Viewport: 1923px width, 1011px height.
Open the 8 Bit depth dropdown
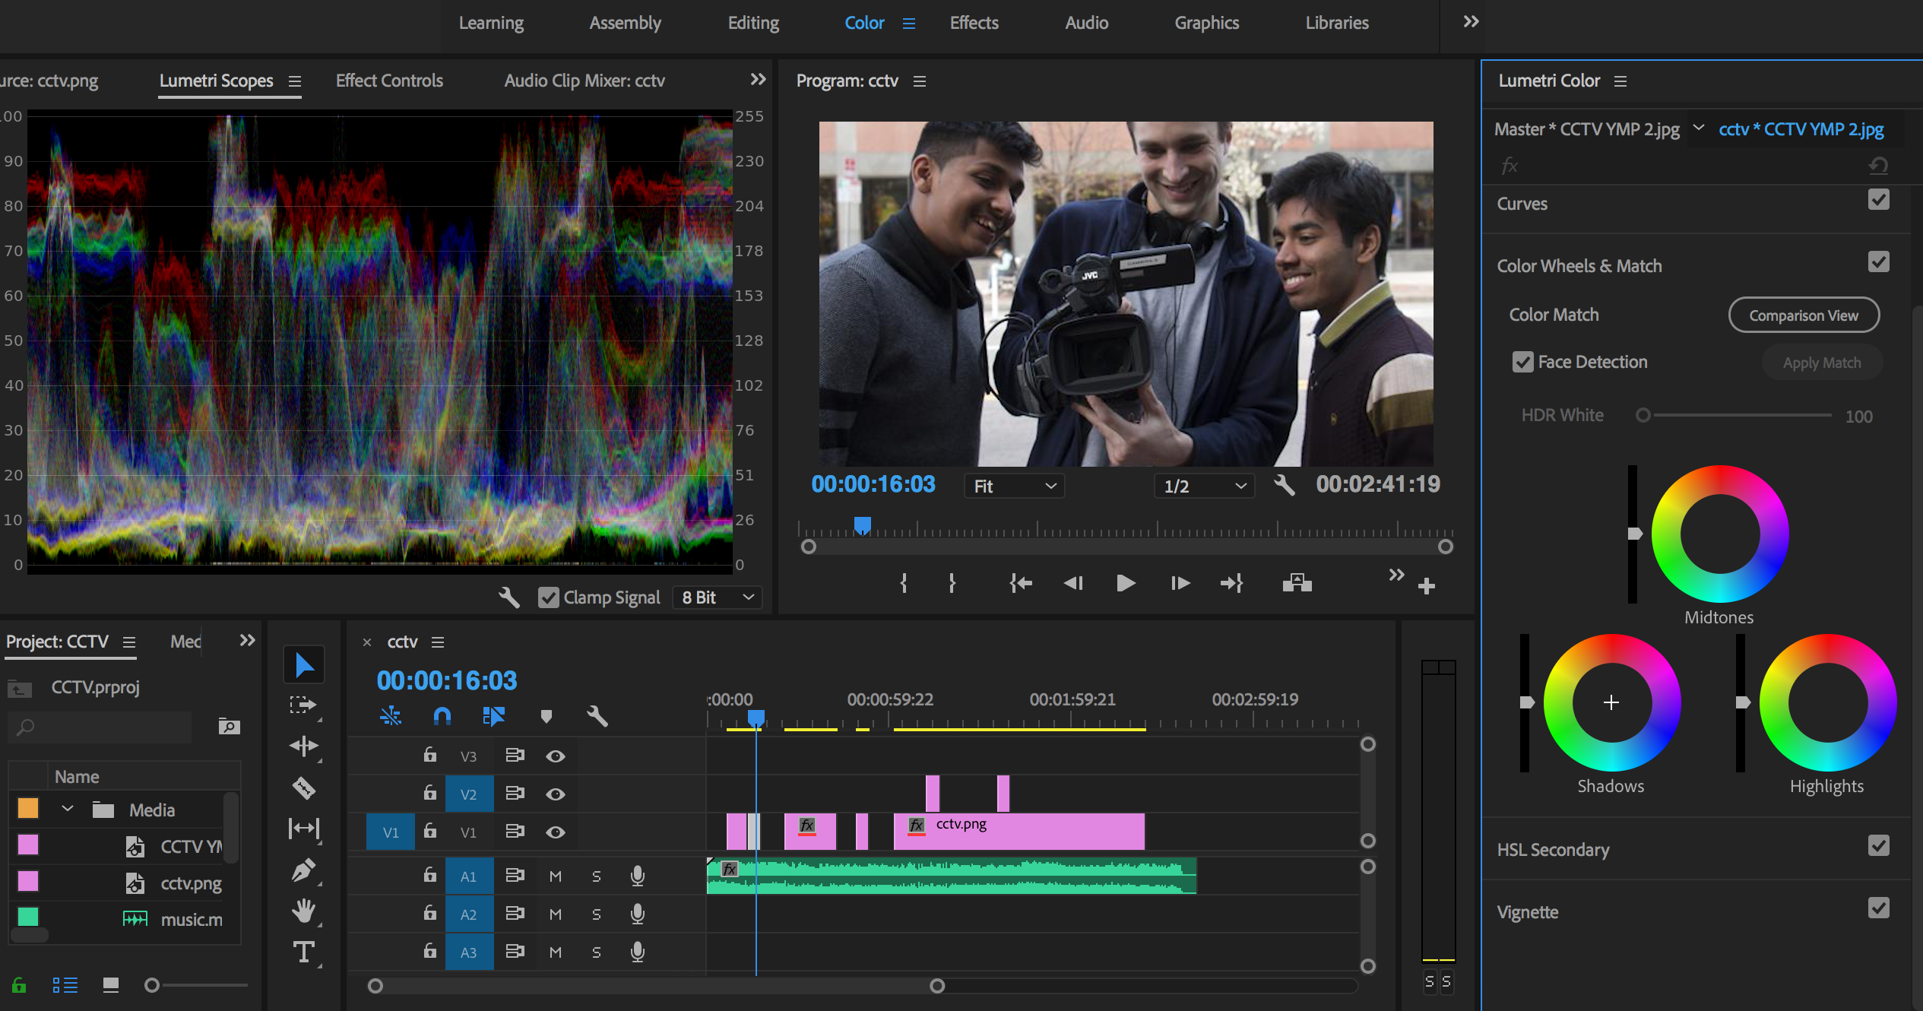pyautogui.click(x=718, y=597)
